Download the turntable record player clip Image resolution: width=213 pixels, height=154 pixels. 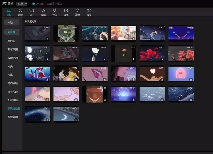[76, 39]
